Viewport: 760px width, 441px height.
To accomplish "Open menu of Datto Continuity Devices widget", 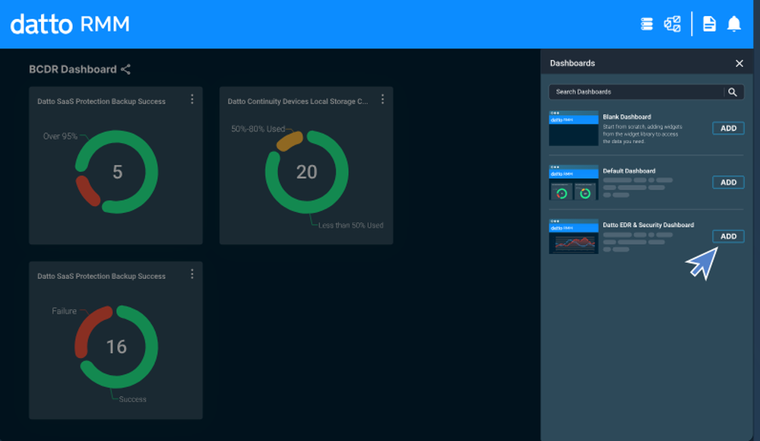I will [x=382, y=100].
